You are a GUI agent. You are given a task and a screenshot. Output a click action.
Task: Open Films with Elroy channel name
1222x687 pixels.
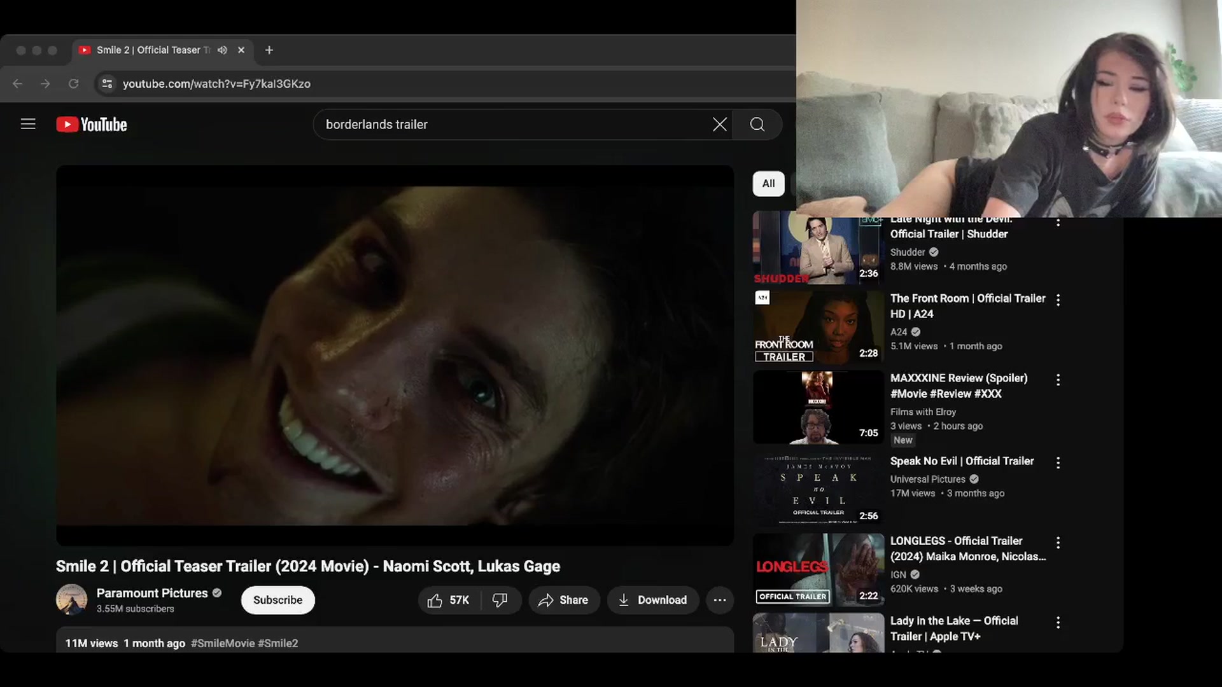923,412
